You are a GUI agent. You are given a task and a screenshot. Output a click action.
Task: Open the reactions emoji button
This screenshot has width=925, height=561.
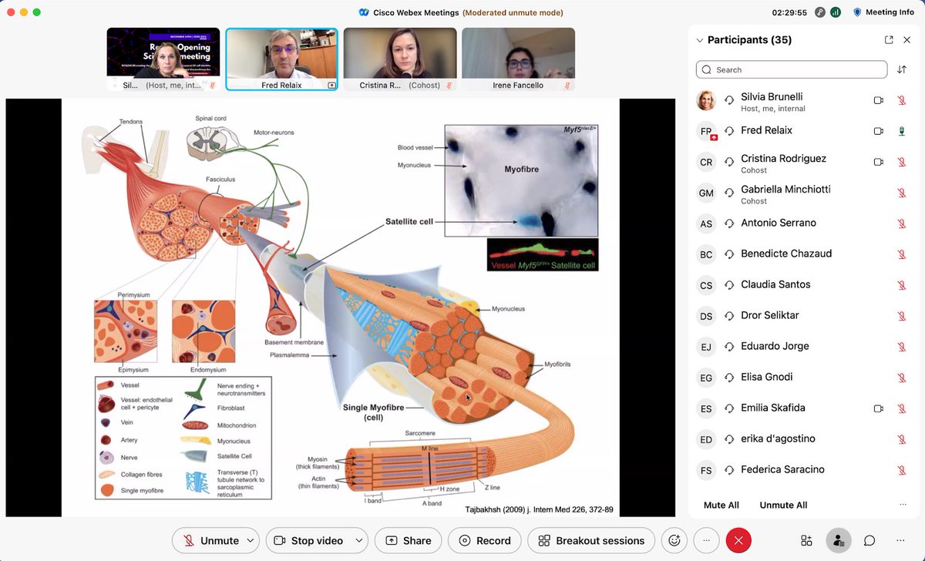[674, 540]
